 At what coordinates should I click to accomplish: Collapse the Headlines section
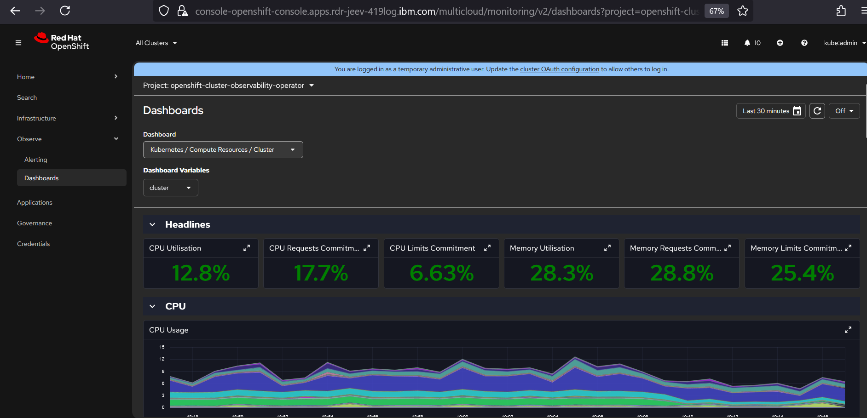pyautogui.click(x=152, y=224)
